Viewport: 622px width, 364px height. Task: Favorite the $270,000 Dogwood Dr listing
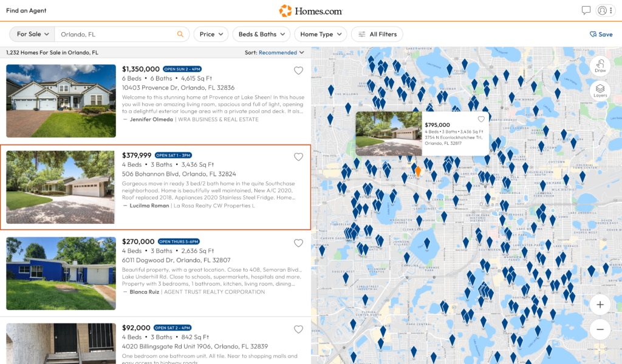pos(298,243)
